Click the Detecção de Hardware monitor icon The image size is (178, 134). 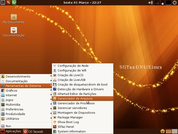(55, 89)
